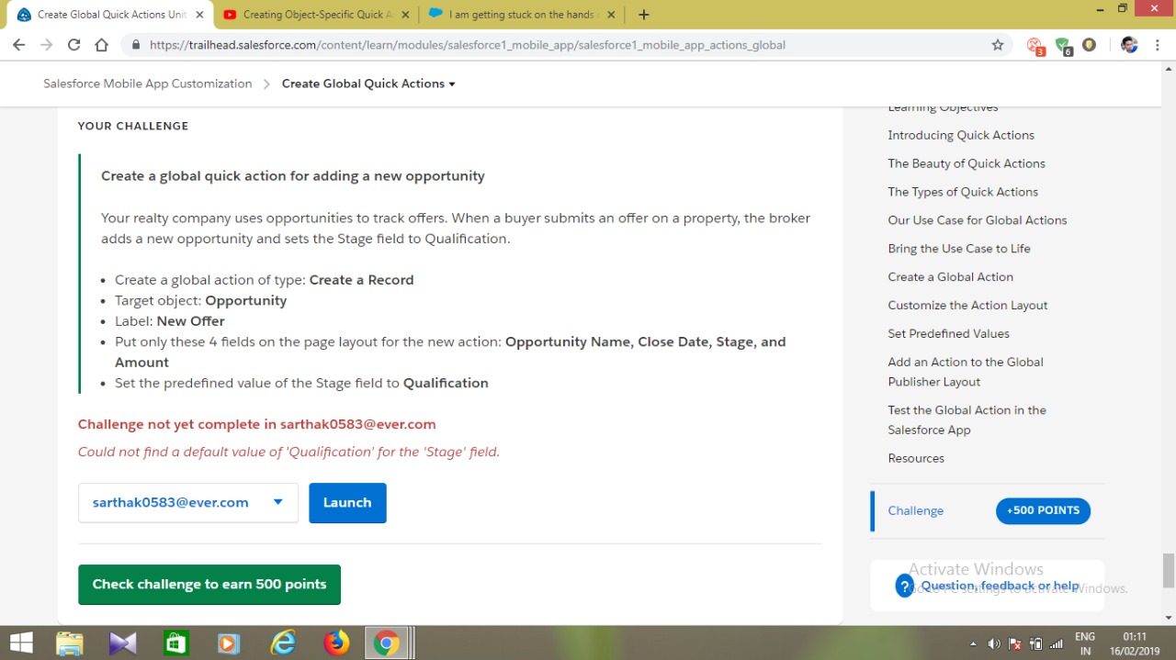Image resolution: width=1176 pixels, height=660 pixels.
Task: Click the HTTPS padlock in the address bar
Action: coord(134,44)
